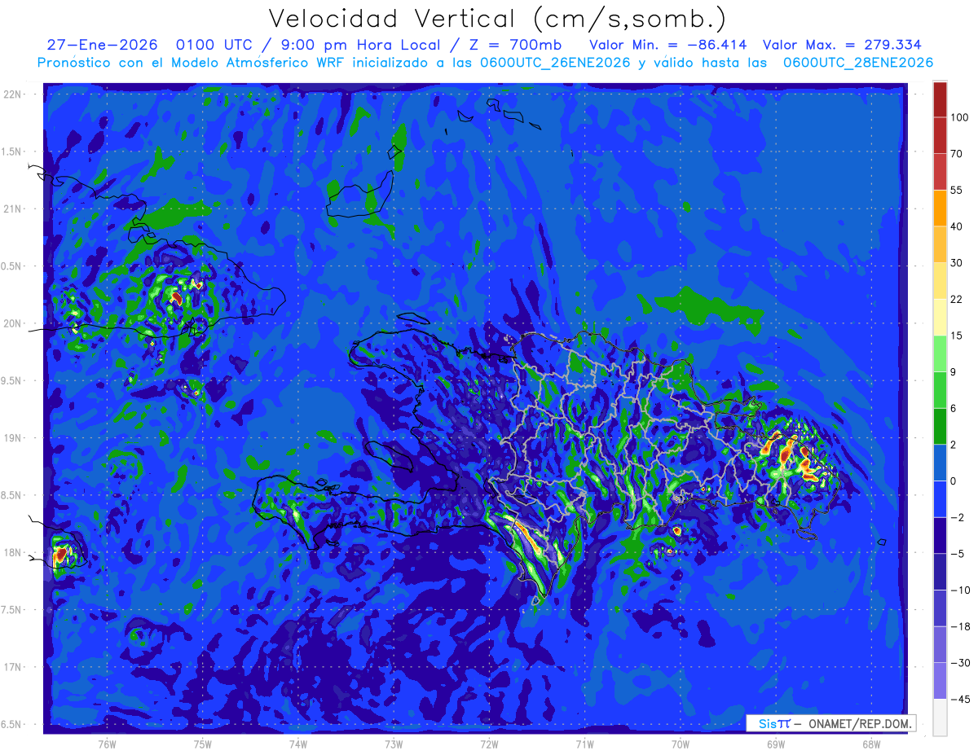Click the dark red swatch above 100

940,99
